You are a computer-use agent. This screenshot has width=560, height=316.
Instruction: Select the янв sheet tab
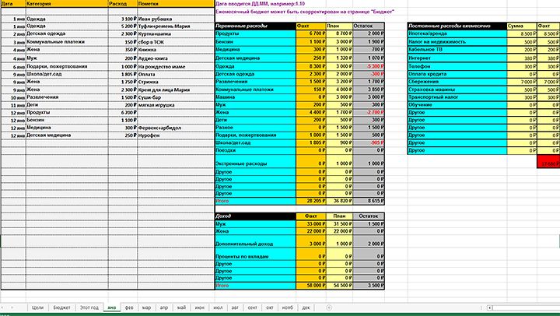click(112, 307)
